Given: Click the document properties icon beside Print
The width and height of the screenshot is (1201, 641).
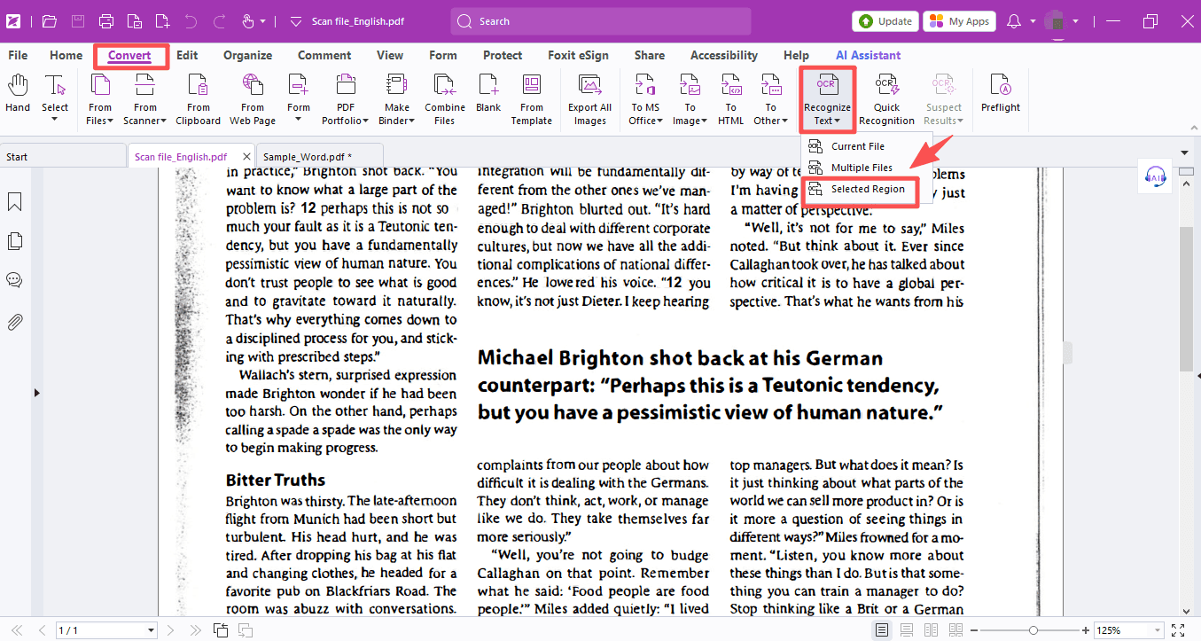Looking at the screenshot, I should pos(134,21).
